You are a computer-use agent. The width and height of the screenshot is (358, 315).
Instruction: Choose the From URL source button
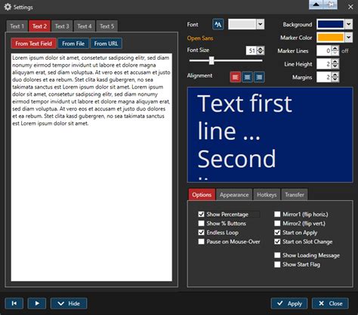point(106,44)
